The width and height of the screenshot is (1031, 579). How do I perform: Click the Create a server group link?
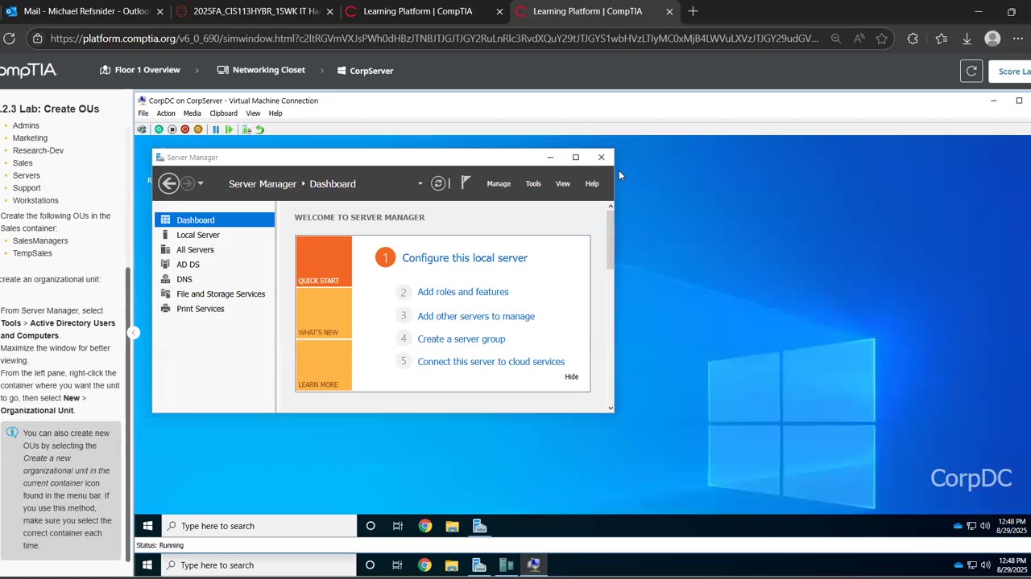[x=462, y=339]
